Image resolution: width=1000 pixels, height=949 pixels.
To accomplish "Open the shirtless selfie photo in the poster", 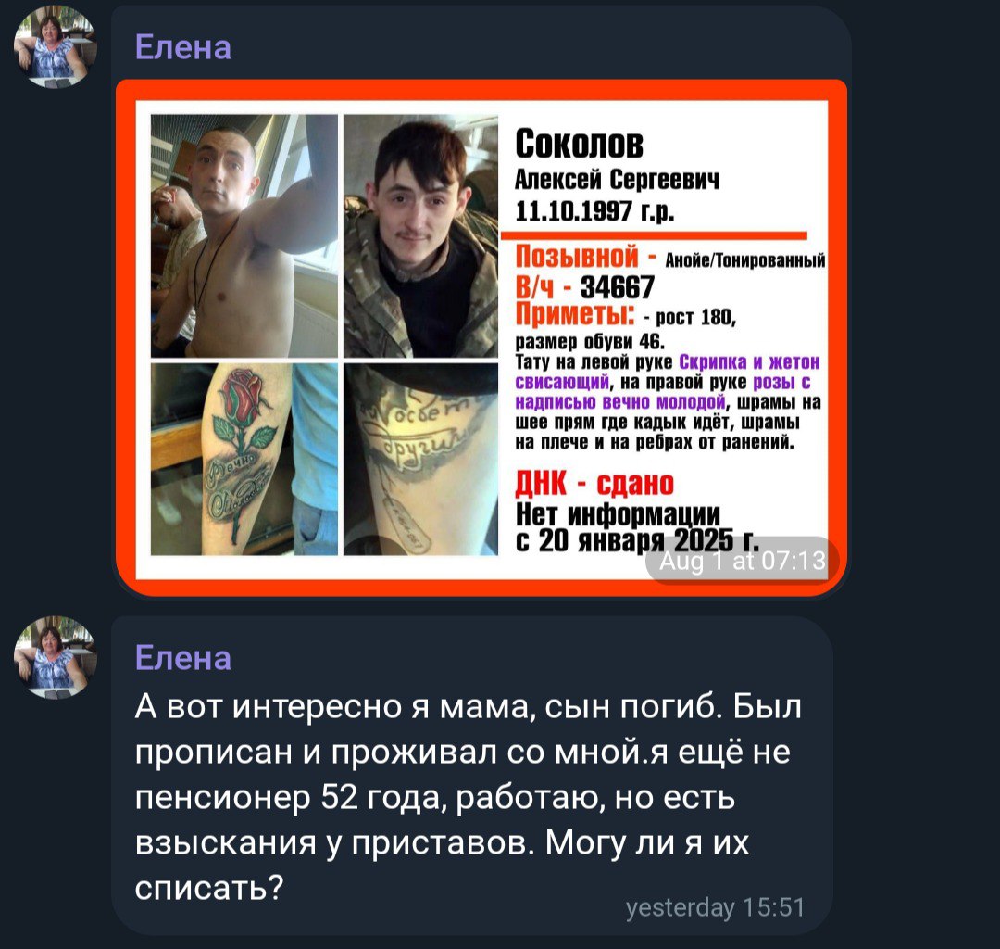I will click(x=244, y=236).
